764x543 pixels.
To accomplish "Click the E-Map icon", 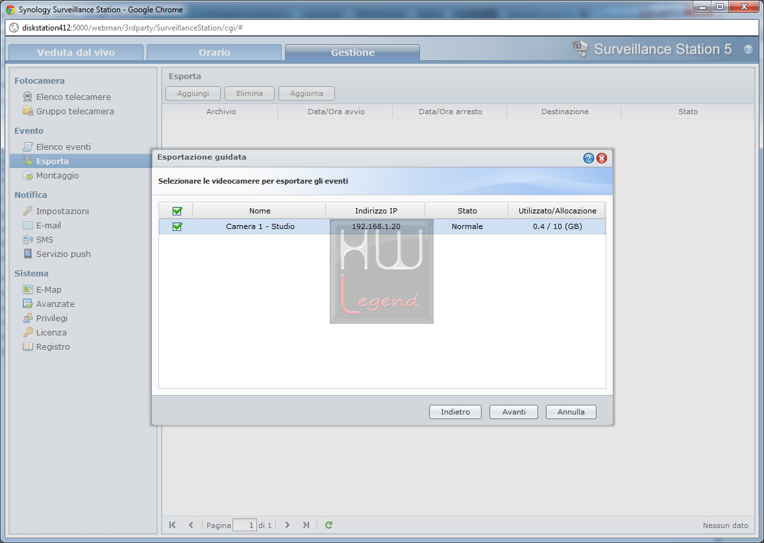I will pos(28,289).
